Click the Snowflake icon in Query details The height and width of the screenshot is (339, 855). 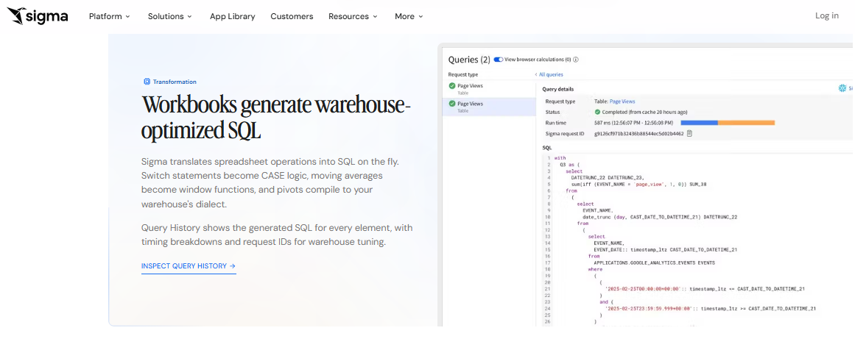tap(842, 88)
